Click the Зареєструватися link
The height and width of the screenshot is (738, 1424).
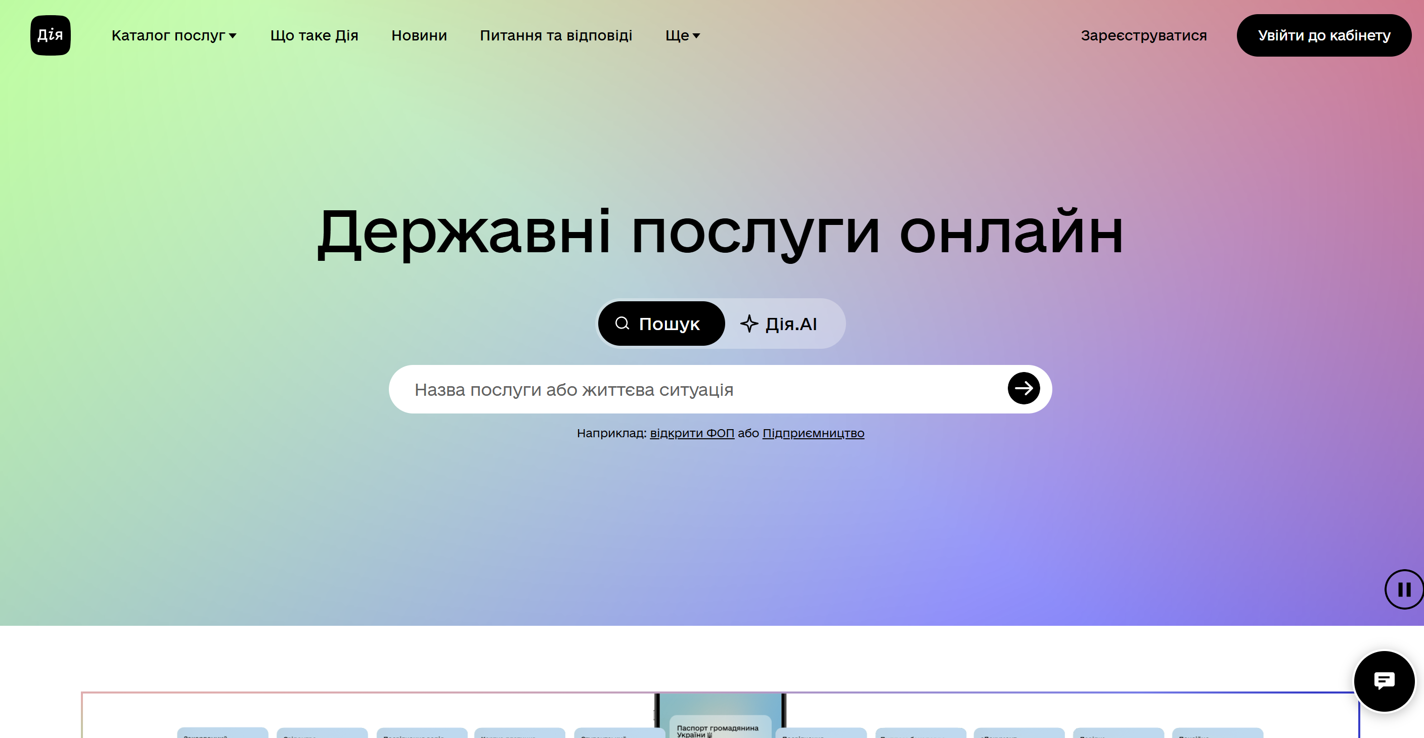tap(1143, 35)
